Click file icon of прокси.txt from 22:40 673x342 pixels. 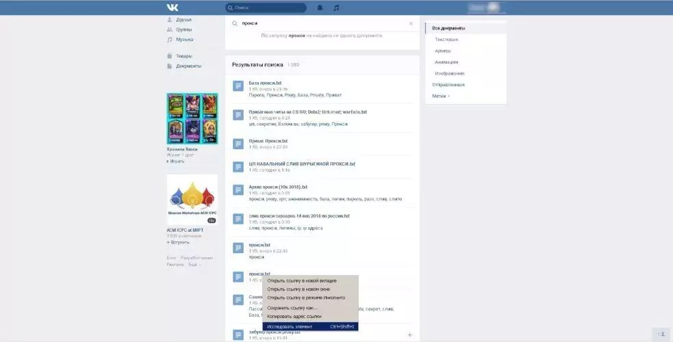coord(238,248)
